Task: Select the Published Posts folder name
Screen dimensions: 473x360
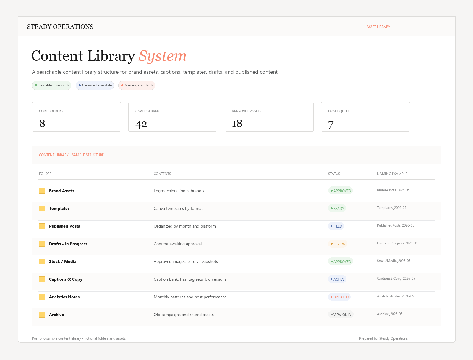Action: [x=64, y=226]
